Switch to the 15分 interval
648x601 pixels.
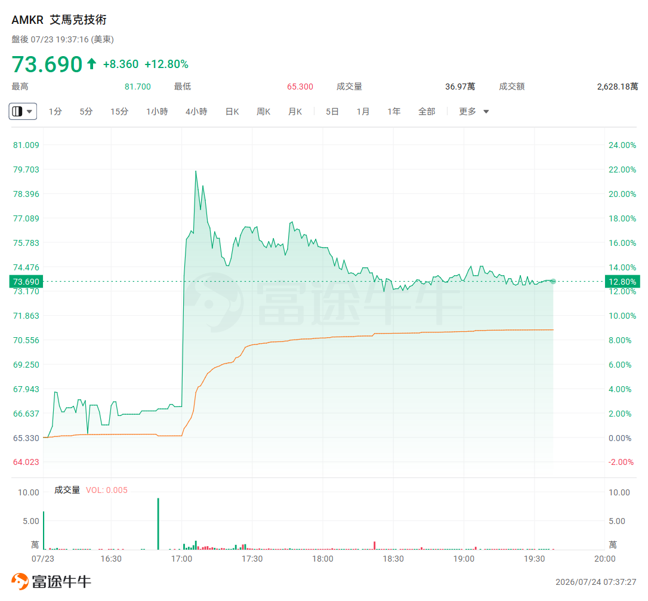click(x=119, y=112)
